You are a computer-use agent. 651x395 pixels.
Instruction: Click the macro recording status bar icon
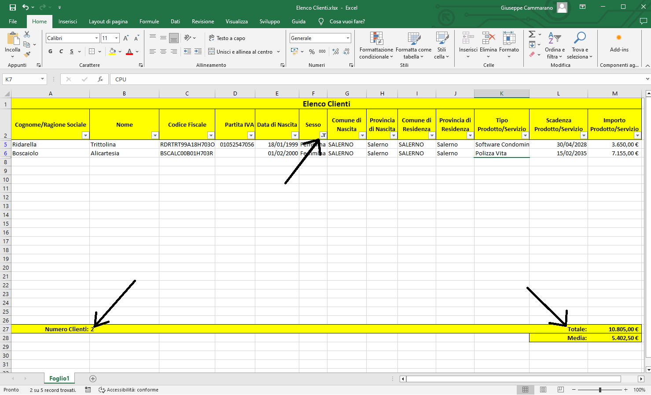coord(88,390)
